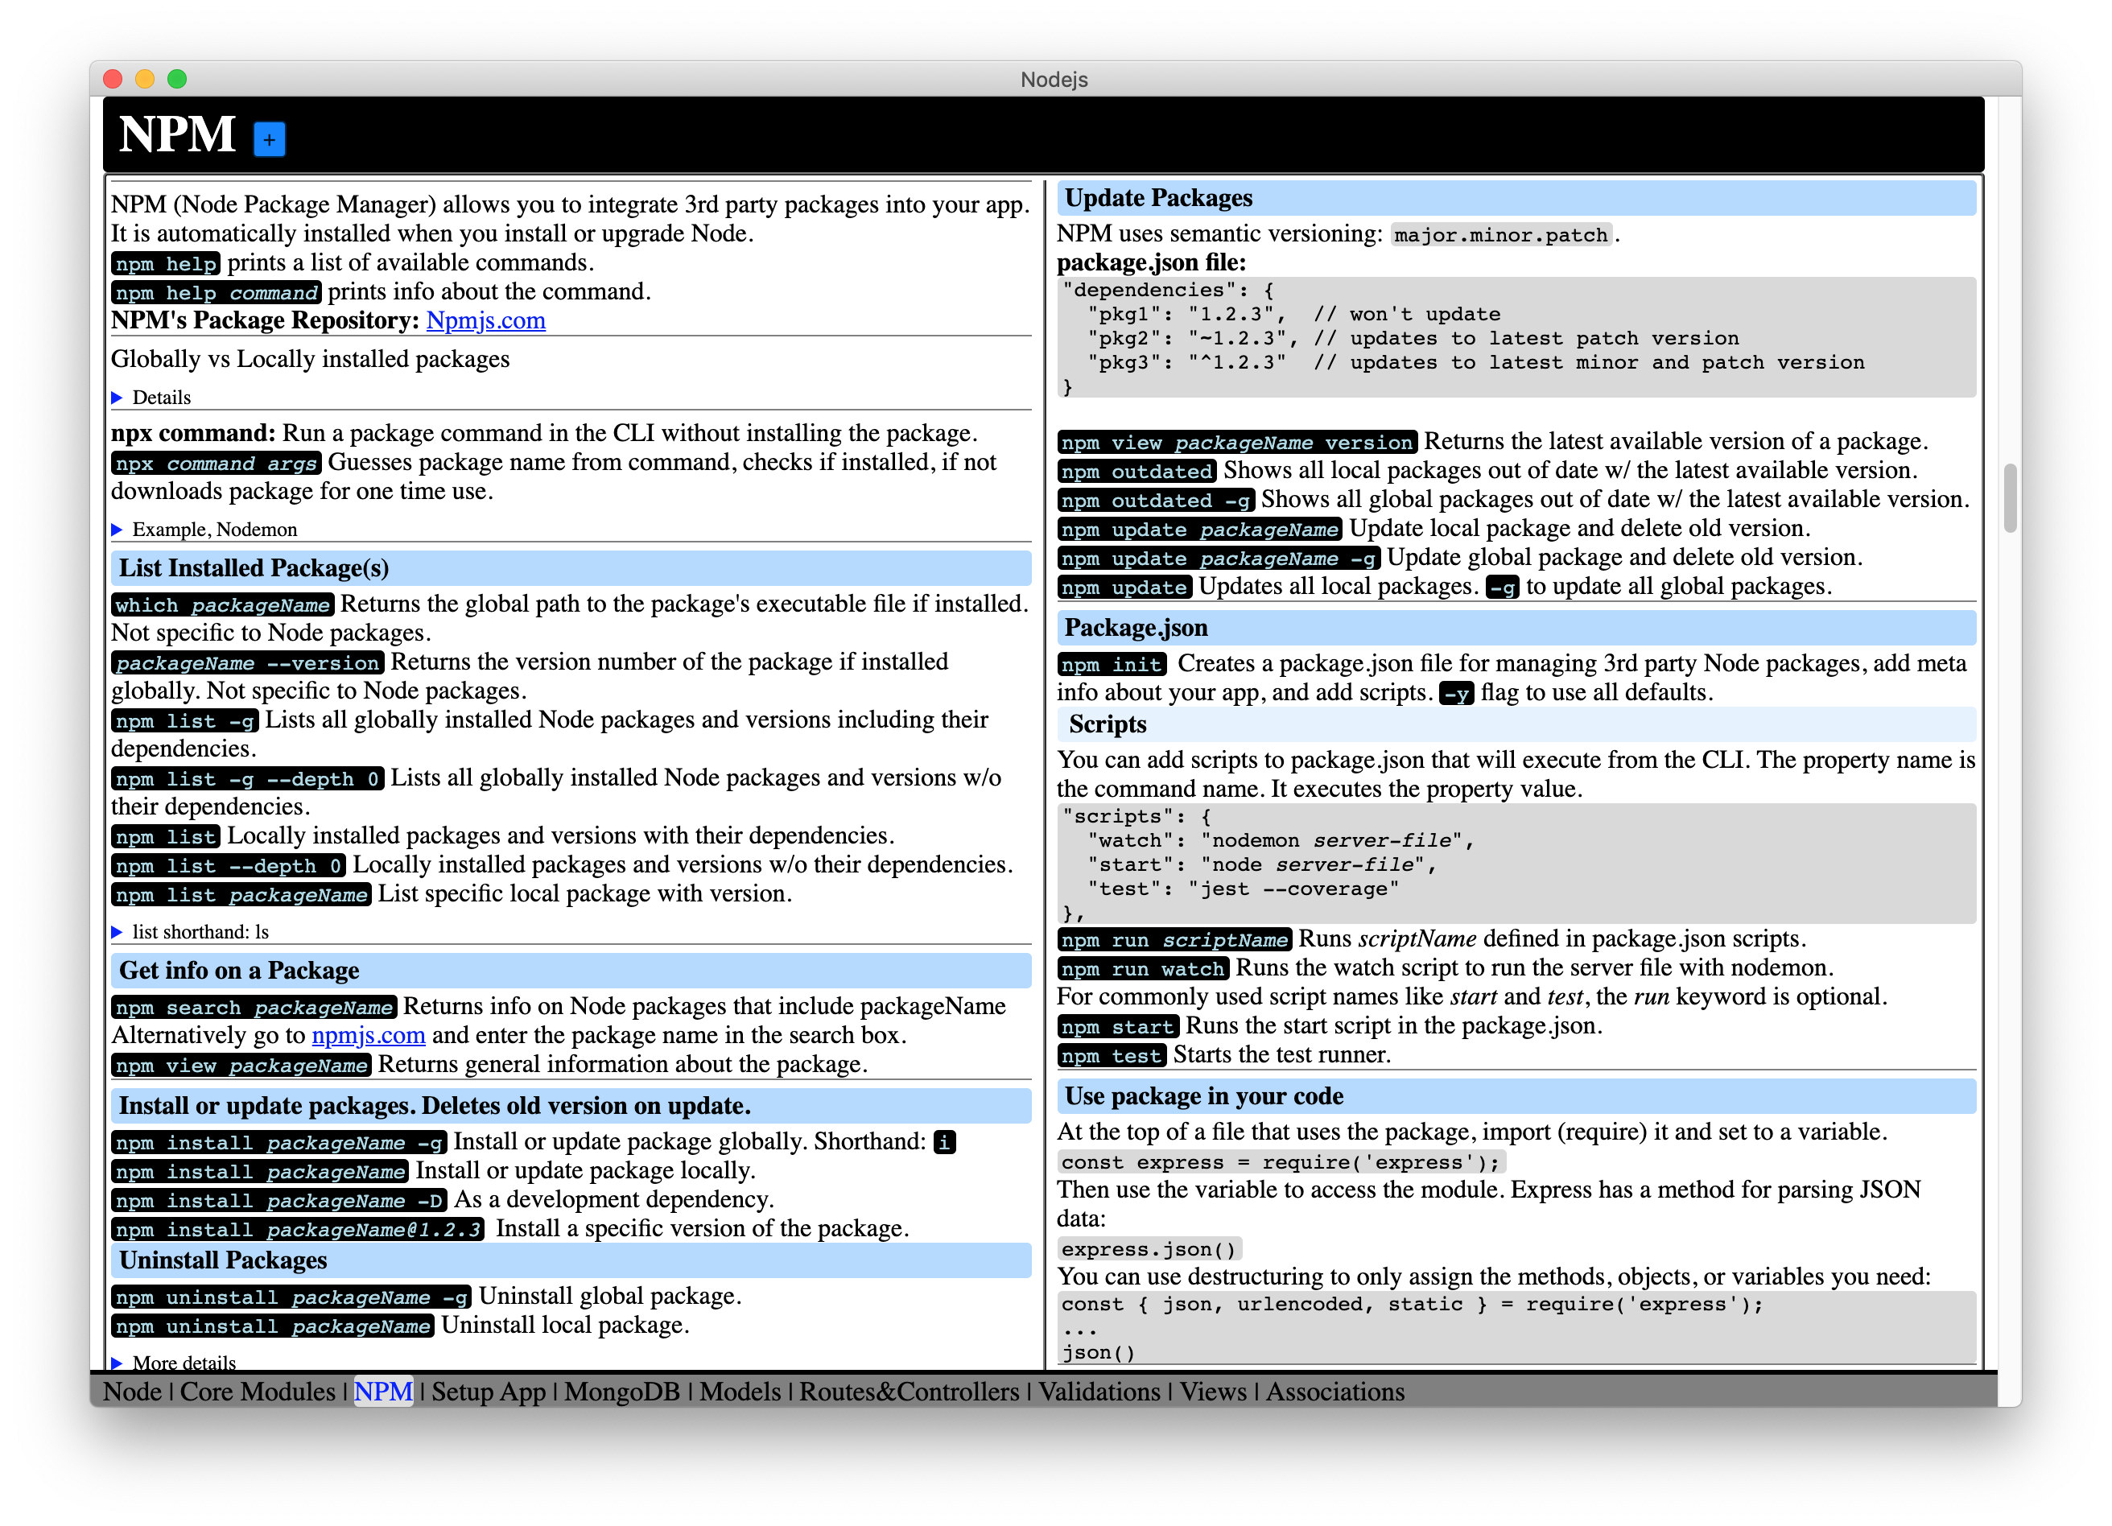Go to the Associations tab

click(1334, 1391)
